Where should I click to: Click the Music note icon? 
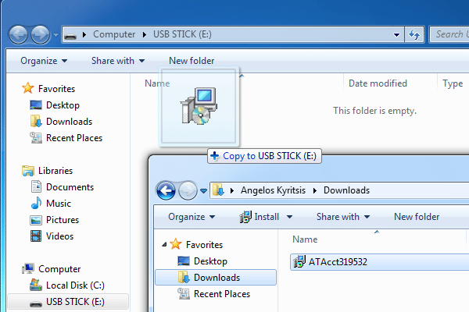pos(36,203)
